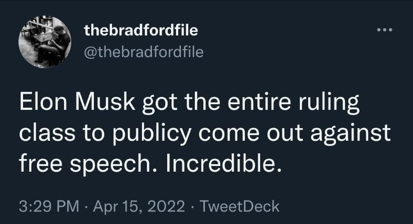413x224 pixels.
Task: Click the seated person inside the avatar
Action: (53, 44)
